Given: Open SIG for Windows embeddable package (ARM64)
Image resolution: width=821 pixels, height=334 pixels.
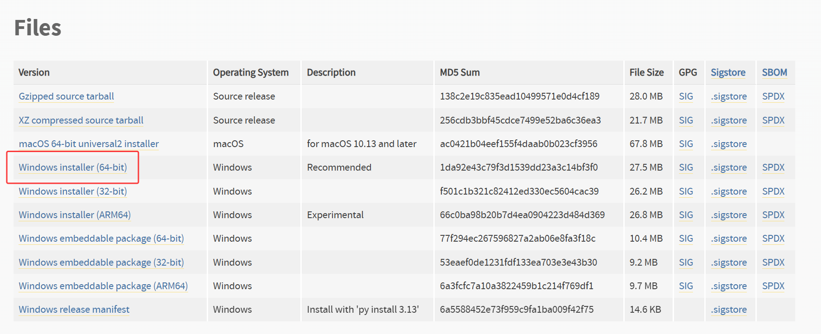Looking at the screenshot, I should 686,286.
